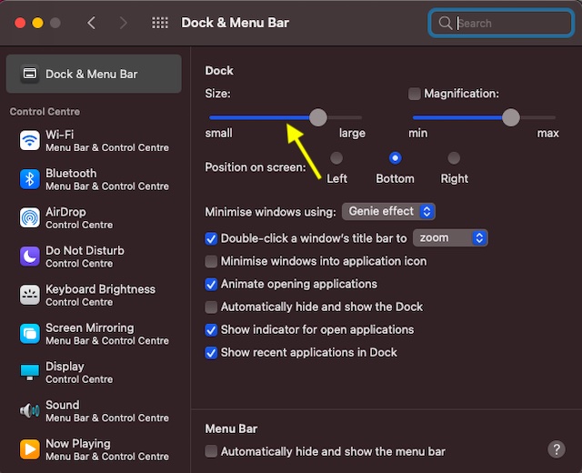Click the Wi-Fi icon in sidebar
Screen dimensions: 582x473
coord(30,140)
